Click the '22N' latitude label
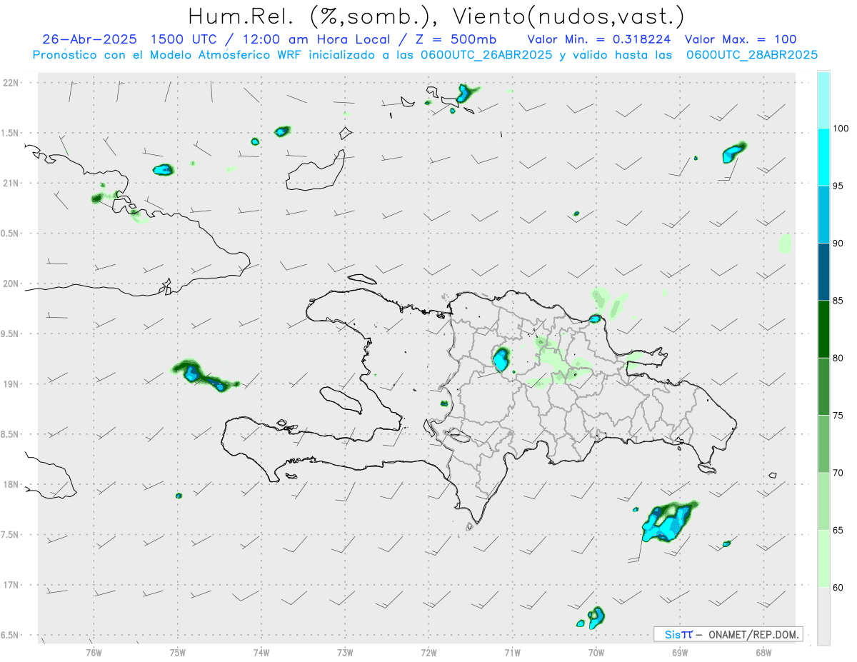Viewport: 857px width, 662px height. coord(11,83)
